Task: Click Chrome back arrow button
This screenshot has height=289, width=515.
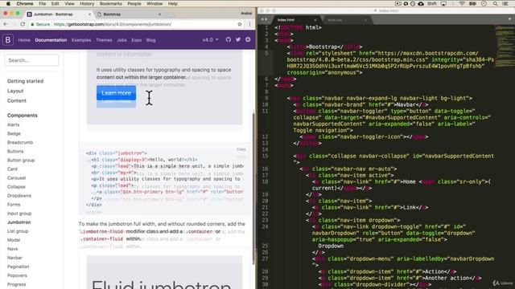Action: (x=6, y=24)
